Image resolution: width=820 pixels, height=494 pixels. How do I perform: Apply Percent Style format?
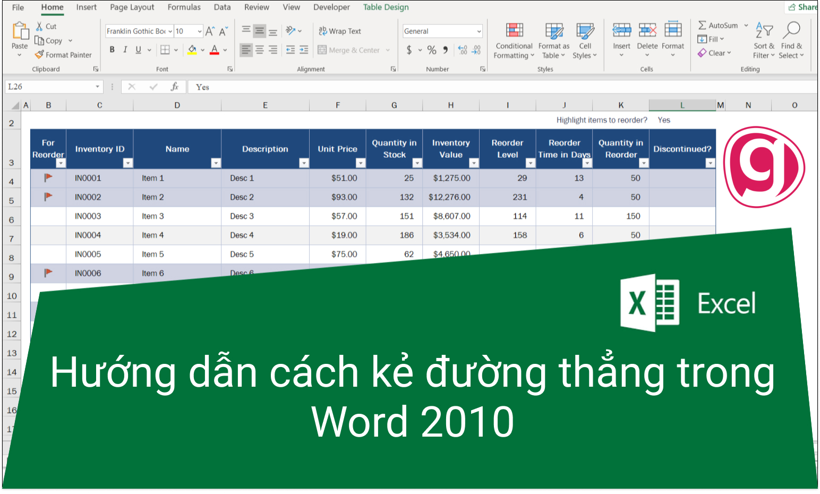pyautogui.click(x=432, y=50)
